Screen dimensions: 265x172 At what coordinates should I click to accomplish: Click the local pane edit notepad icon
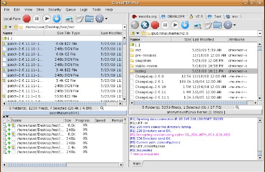79,18
